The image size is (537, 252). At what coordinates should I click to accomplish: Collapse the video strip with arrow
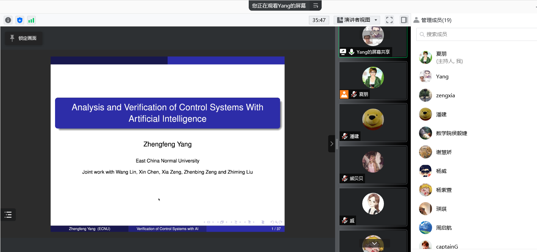(331, 144)
